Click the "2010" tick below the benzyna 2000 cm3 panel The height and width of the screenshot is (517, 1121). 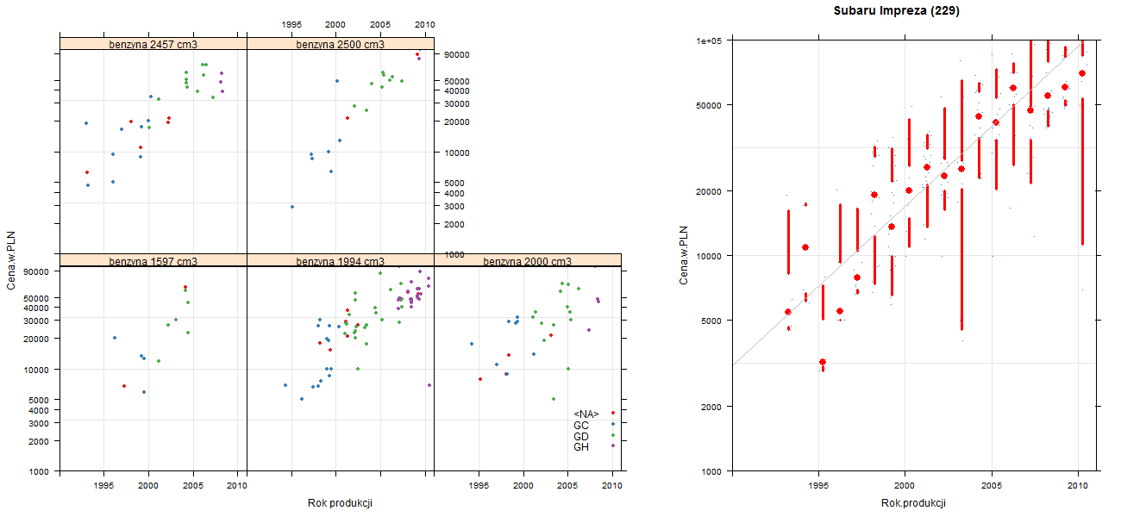tap(612, 486)
